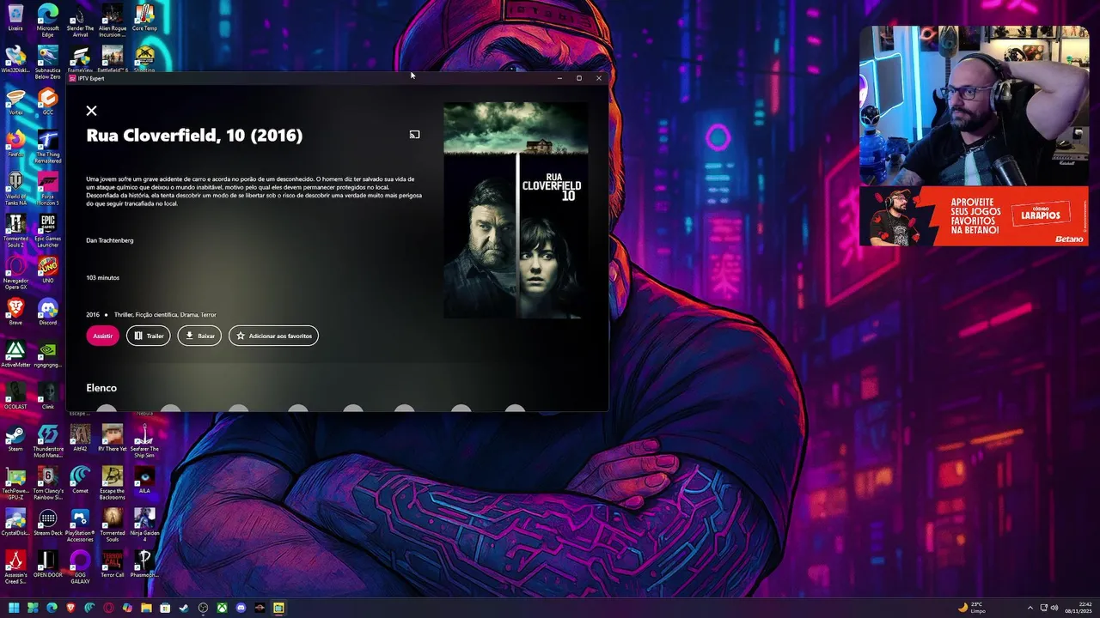The image size is (1100, 618).
Task: Select The Thing Remastered desktop shortcut
Action: click(x=48, y=147)
